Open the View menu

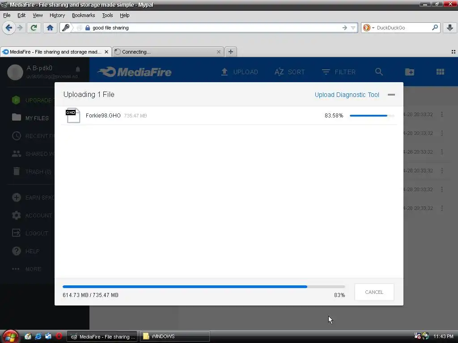coord(38,15)
